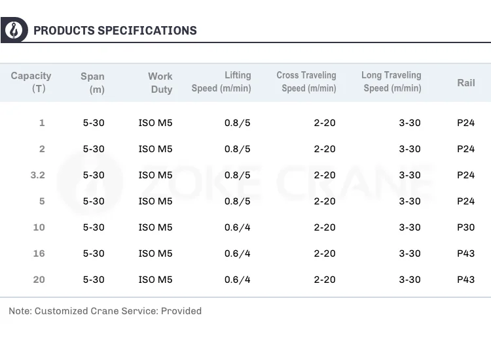
Task: Click the 10 ton capacity cell
Action: pyautogui.click(x=39, y=227)
